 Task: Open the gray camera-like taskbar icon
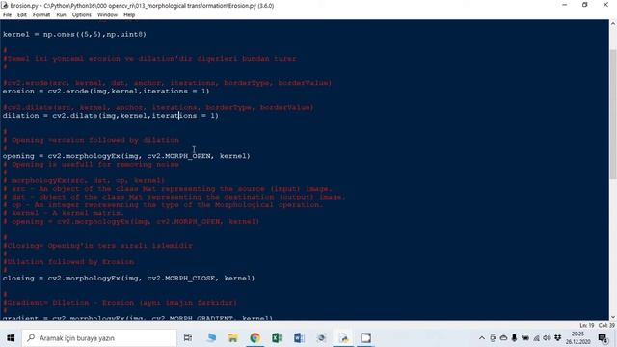[321, 338]
